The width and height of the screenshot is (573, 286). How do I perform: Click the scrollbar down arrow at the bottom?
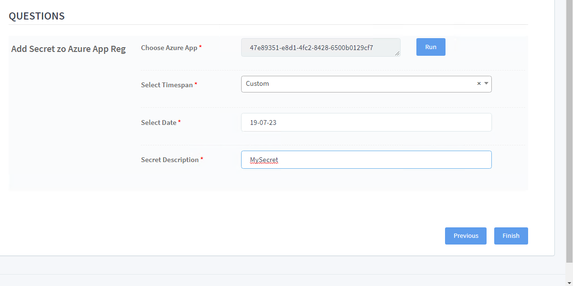point(569,282)
